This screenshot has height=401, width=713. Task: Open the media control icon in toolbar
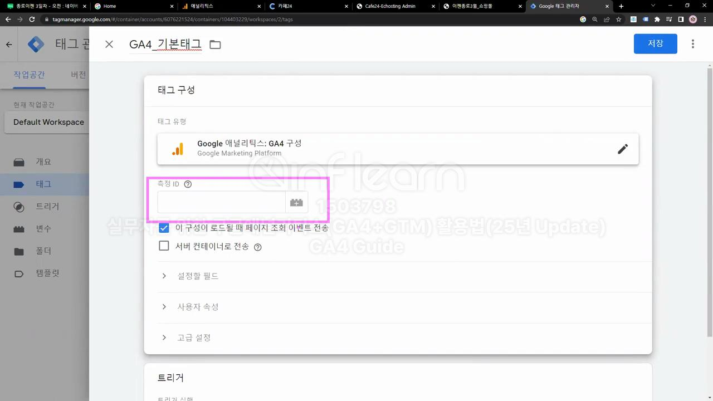tap(669, 19)
